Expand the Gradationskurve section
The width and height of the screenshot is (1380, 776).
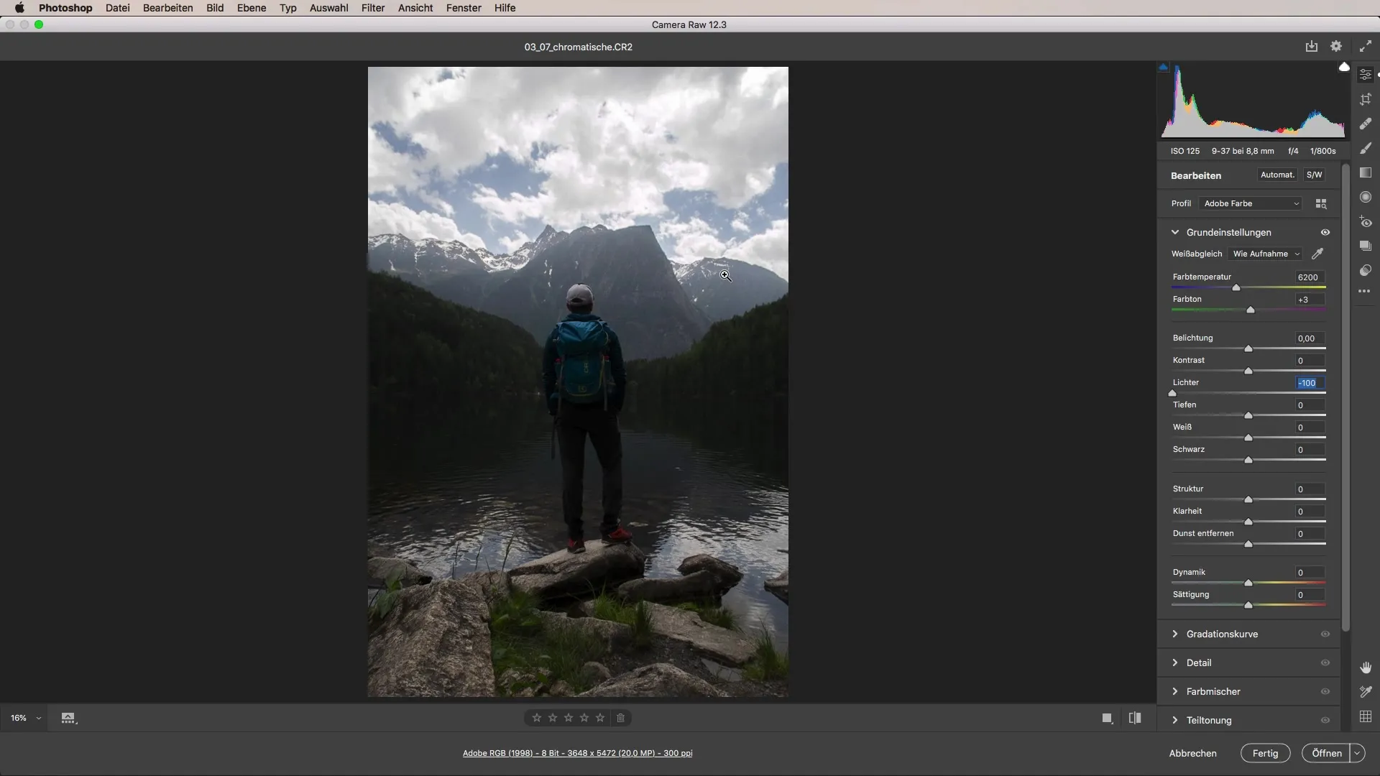(x=1175, y=634)
